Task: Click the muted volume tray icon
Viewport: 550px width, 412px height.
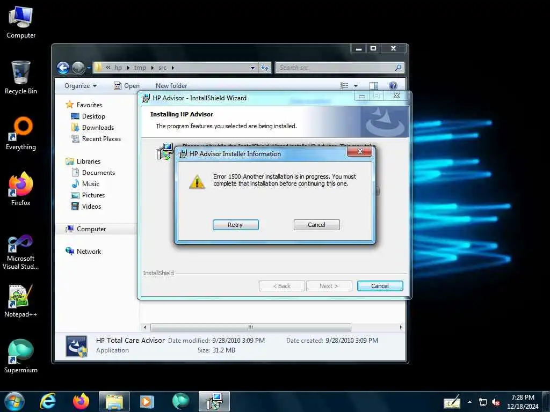Action: 496,402
